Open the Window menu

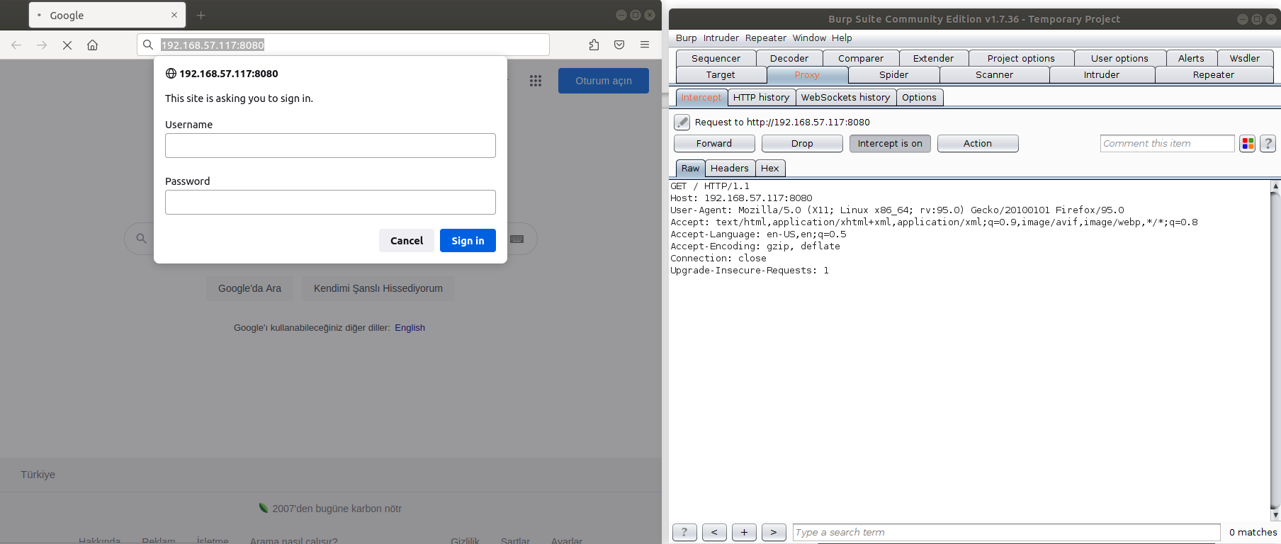[x=809, y=38]
